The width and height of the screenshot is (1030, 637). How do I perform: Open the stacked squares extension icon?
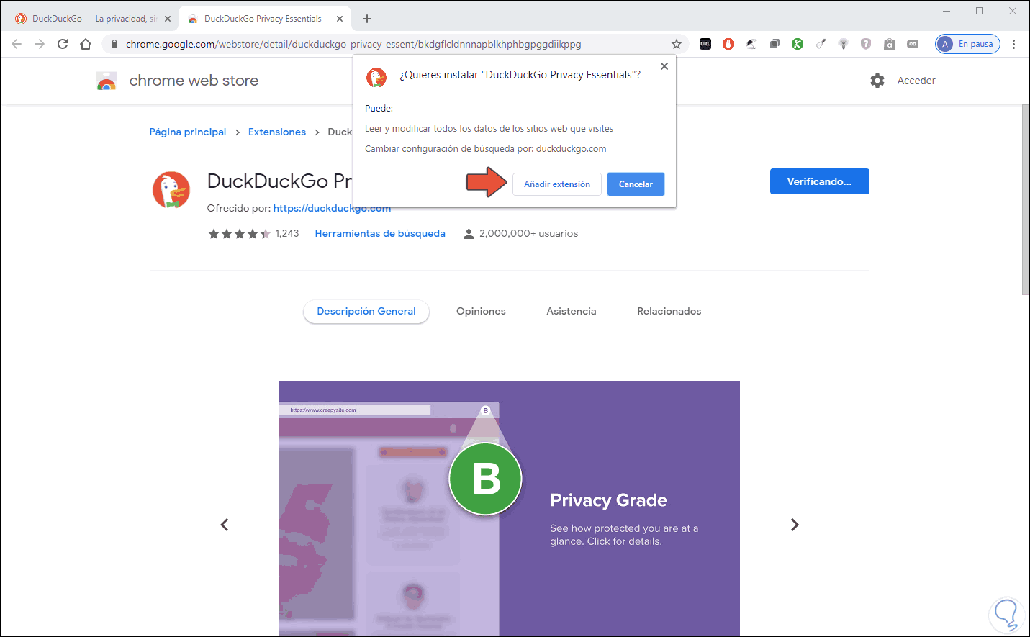[774, 44]
